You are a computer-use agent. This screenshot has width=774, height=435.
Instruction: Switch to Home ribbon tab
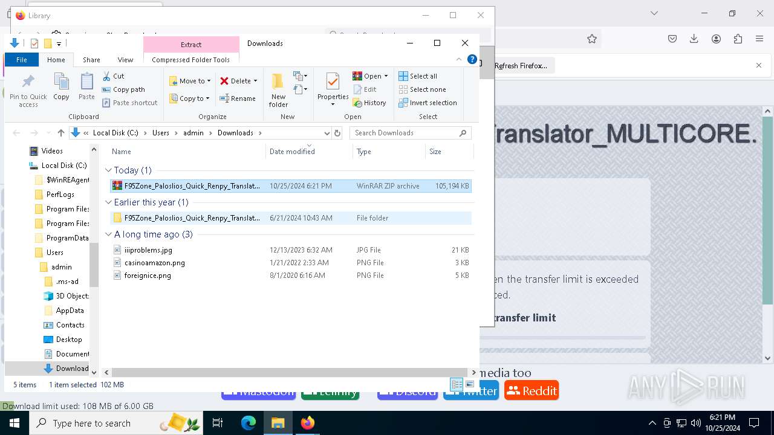coord(56,60)
